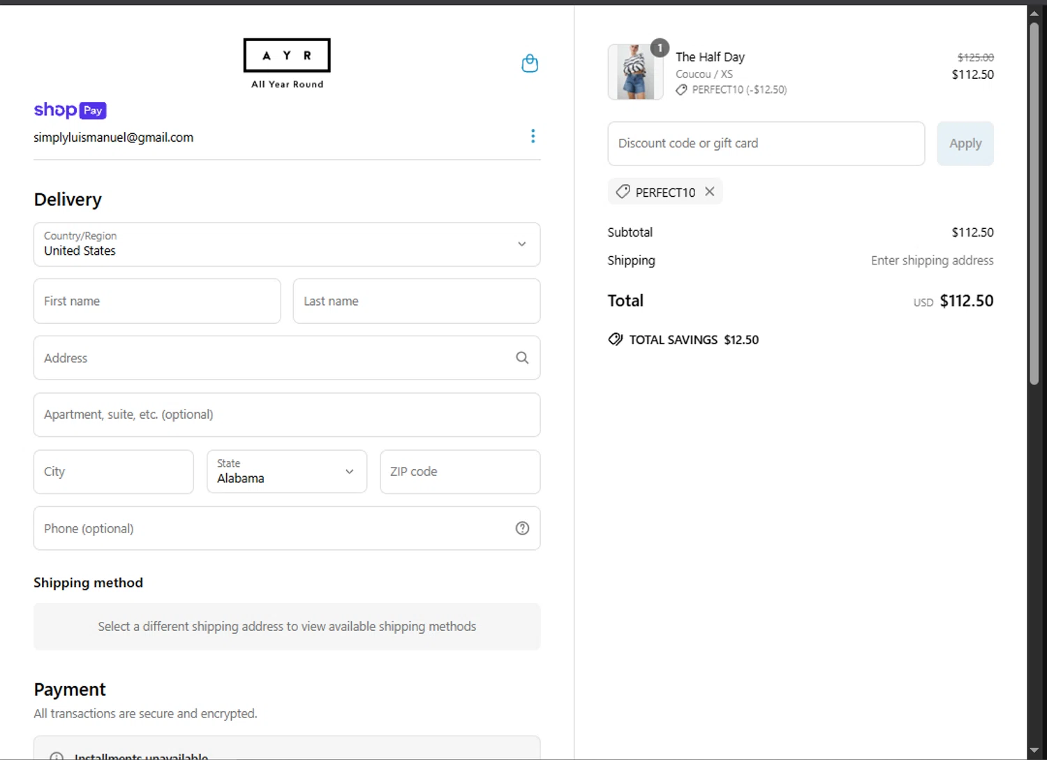Image resolution: width=1047 pixels, height=760 pixels.
Task: Click the Apply discount button
Action: (x=965, y=144)
